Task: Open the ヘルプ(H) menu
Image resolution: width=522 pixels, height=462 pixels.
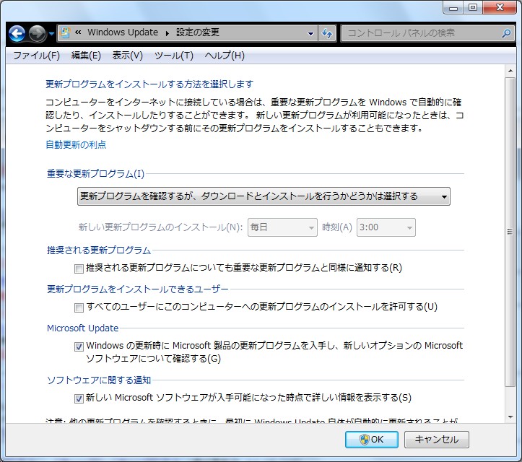Action: point(225,56)
